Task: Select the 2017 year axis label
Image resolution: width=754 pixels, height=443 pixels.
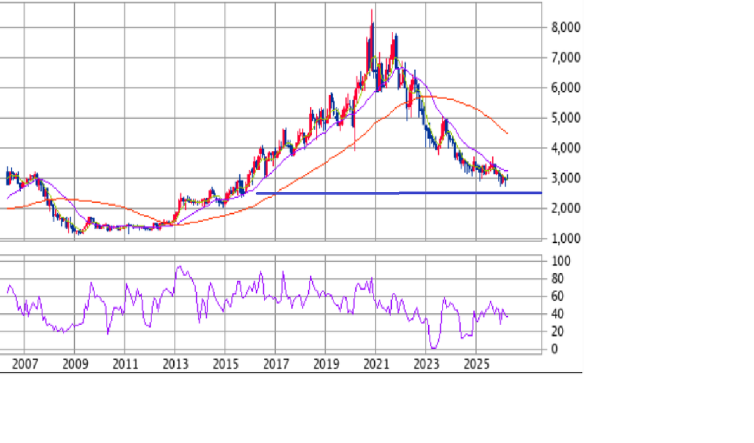Action: [x=275, y=364]
